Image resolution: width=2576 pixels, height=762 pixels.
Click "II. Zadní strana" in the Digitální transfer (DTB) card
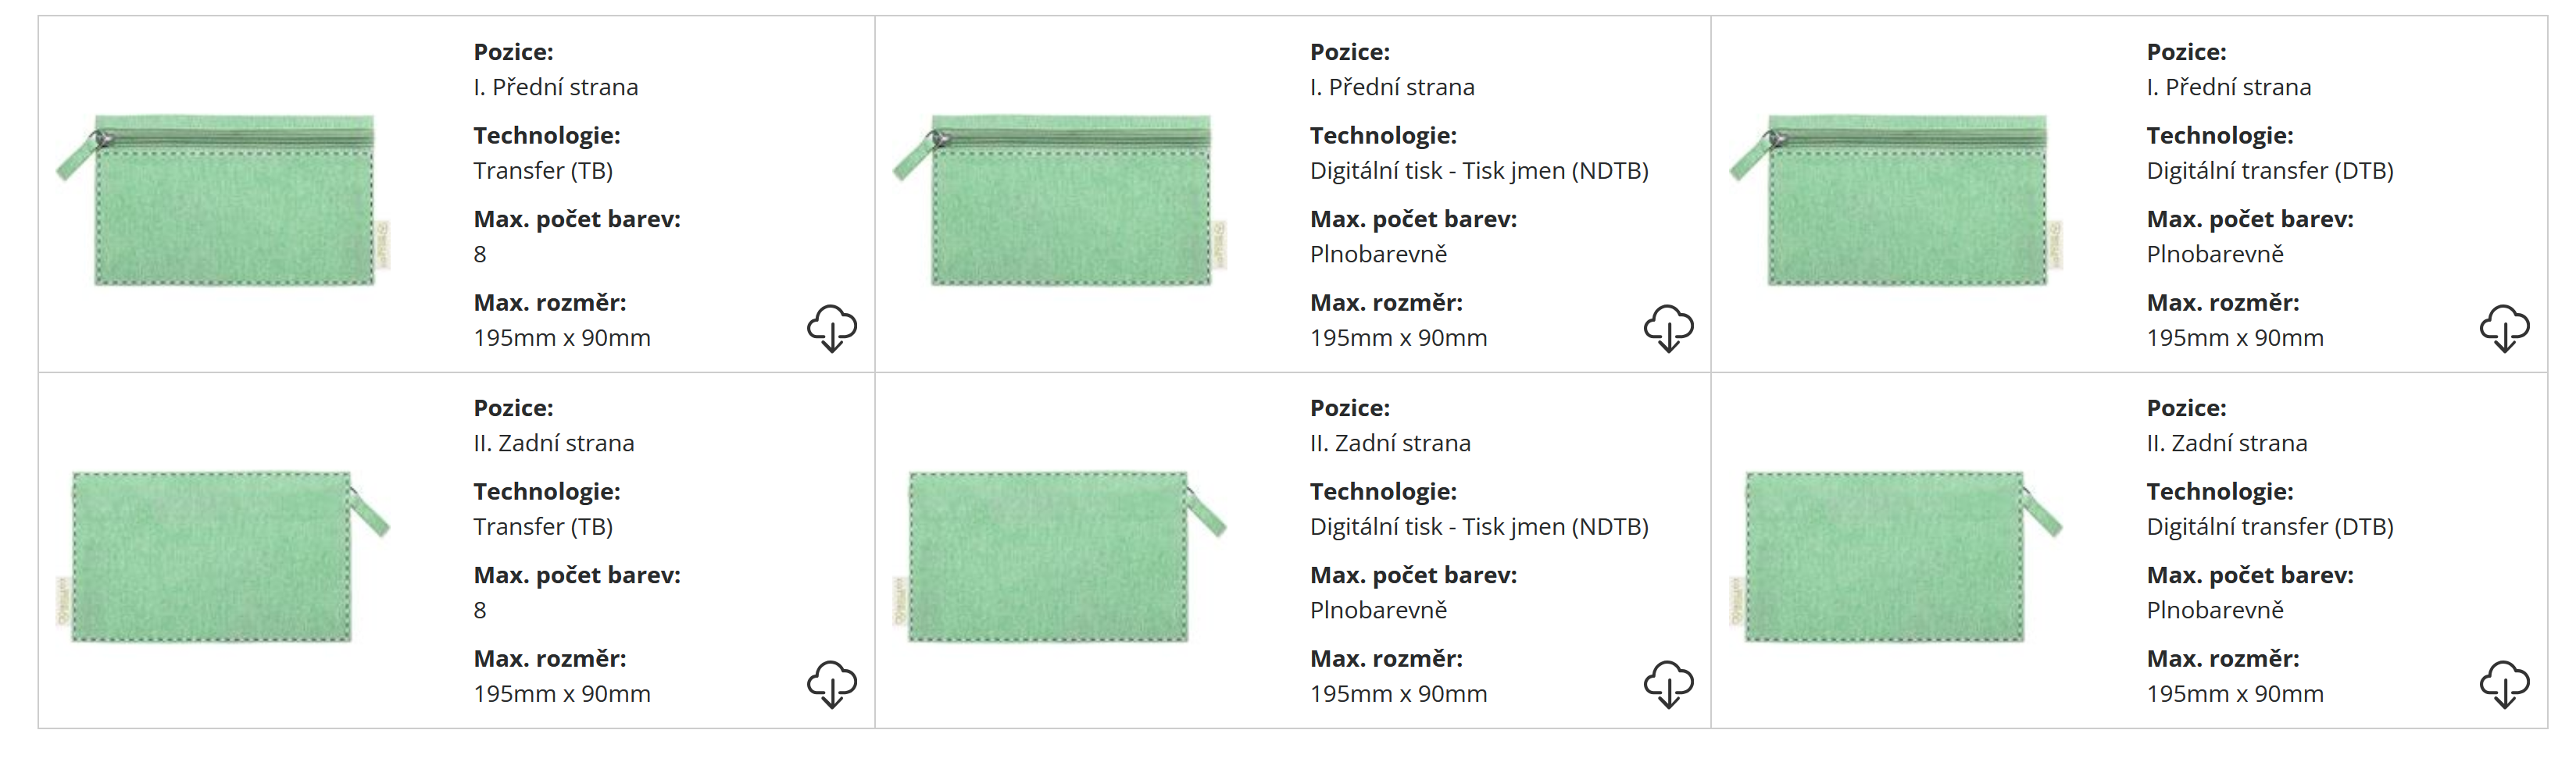click(x=2226, y=443)
